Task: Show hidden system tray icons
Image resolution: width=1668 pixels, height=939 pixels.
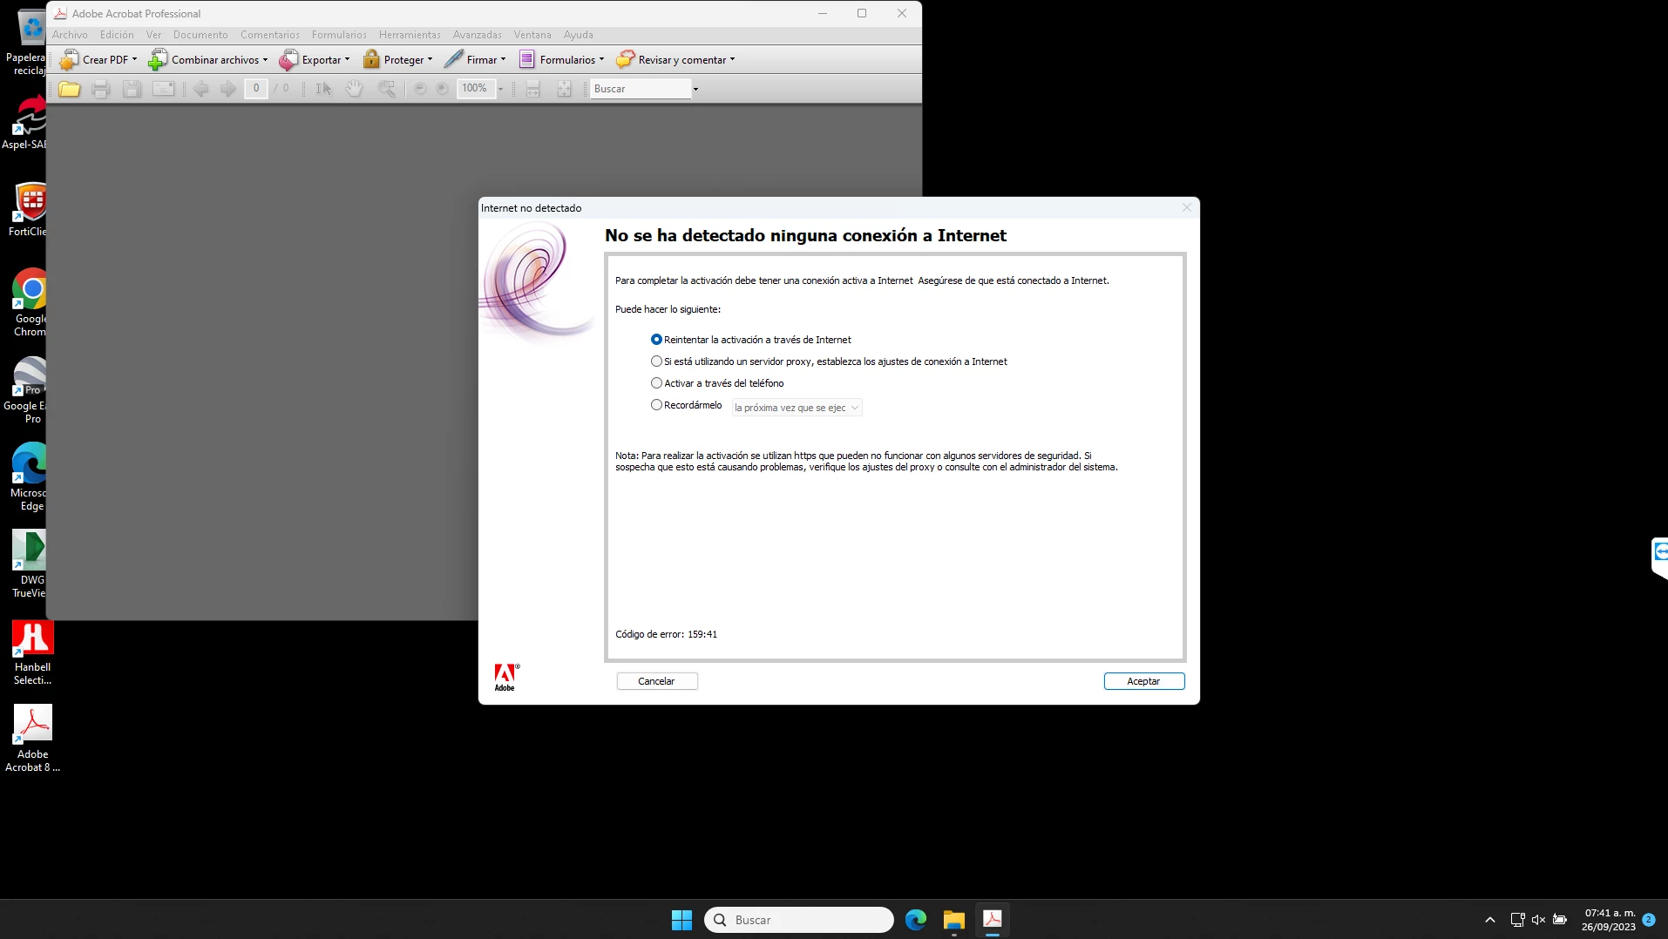Action: [x=1490, y=920]
